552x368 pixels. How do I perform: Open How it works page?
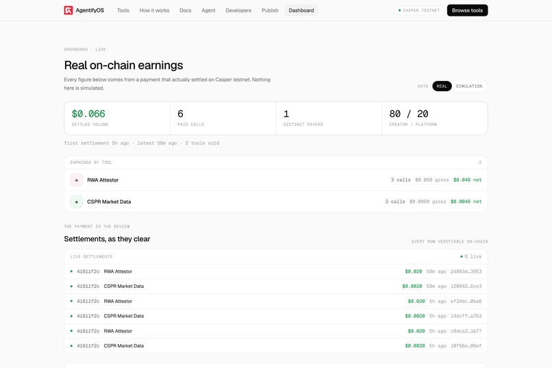pyautogui.click(x=154, y=10)
